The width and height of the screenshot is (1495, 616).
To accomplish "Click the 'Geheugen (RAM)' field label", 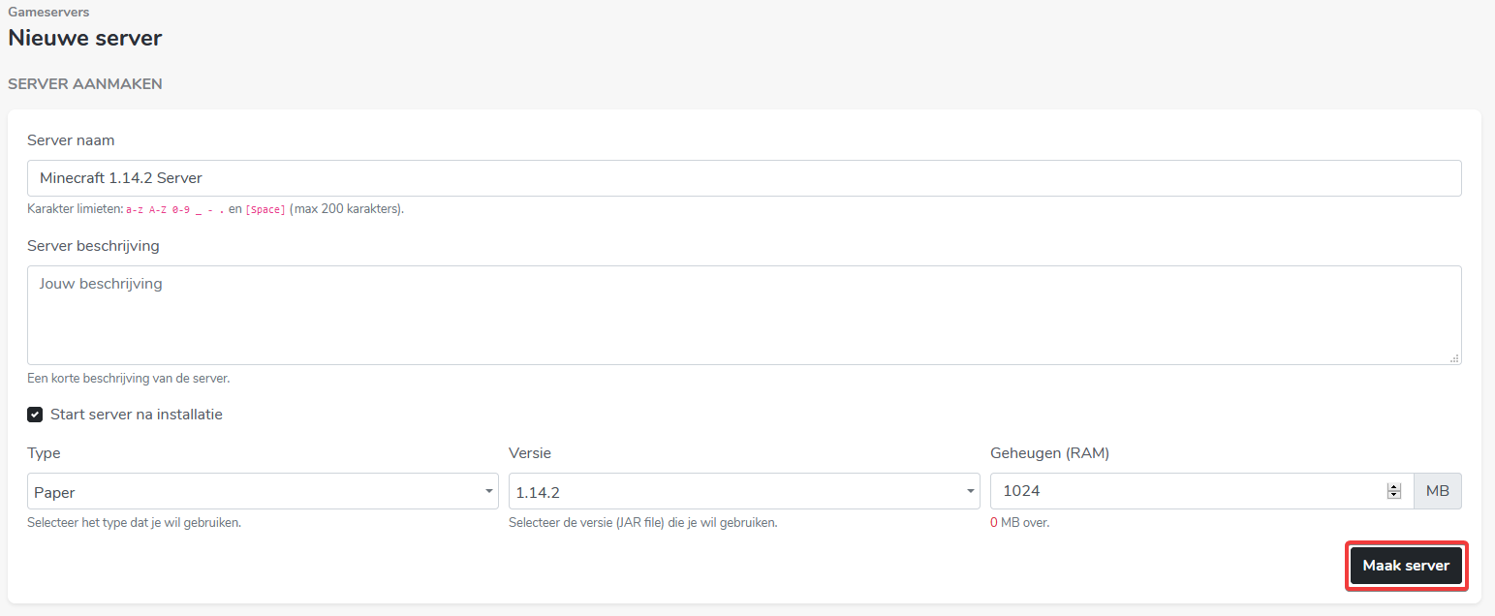I will (1049, 453).
